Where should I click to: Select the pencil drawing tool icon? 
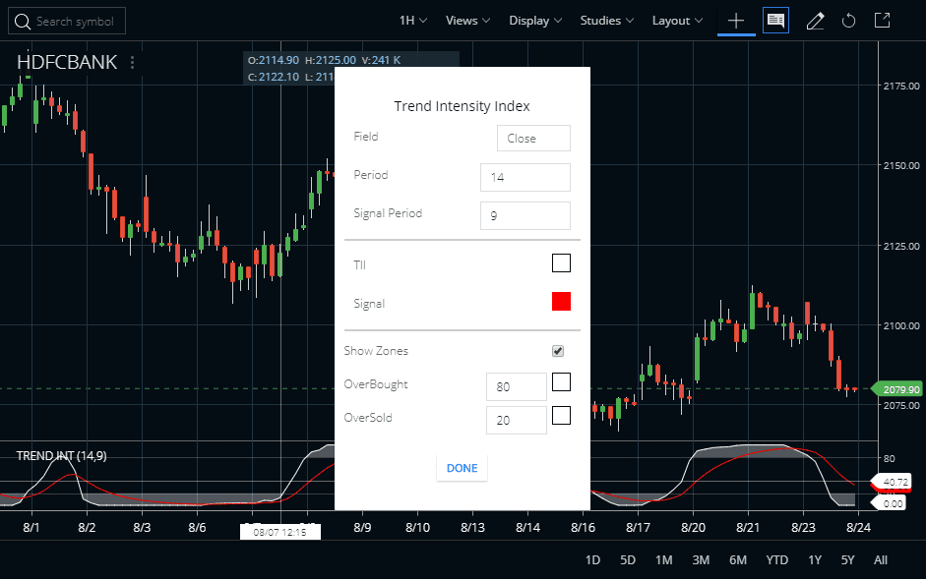point(815,20)
